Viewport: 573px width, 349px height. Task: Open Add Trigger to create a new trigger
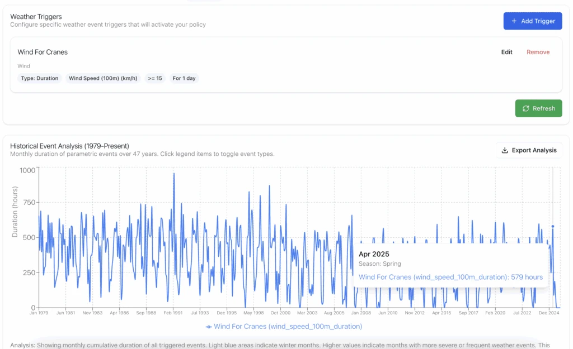pos(532,21)
